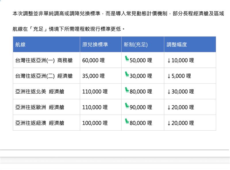Image resolution: width=230 pixels, height=170 pixels.
Task: Click the paragraph line starting 本次調整並非單純
Action: 118,13
